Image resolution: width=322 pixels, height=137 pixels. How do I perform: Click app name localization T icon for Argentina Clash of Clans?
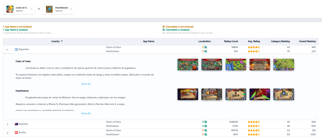(x=203, y=47)
